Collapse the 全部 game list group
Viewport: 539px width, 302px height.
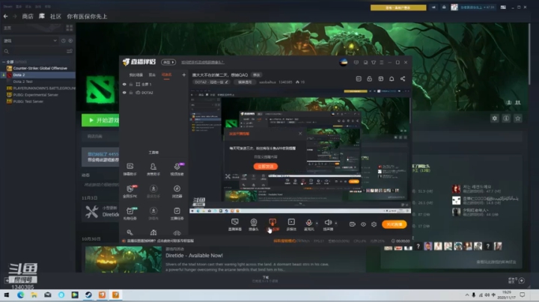tap(4, 62)
